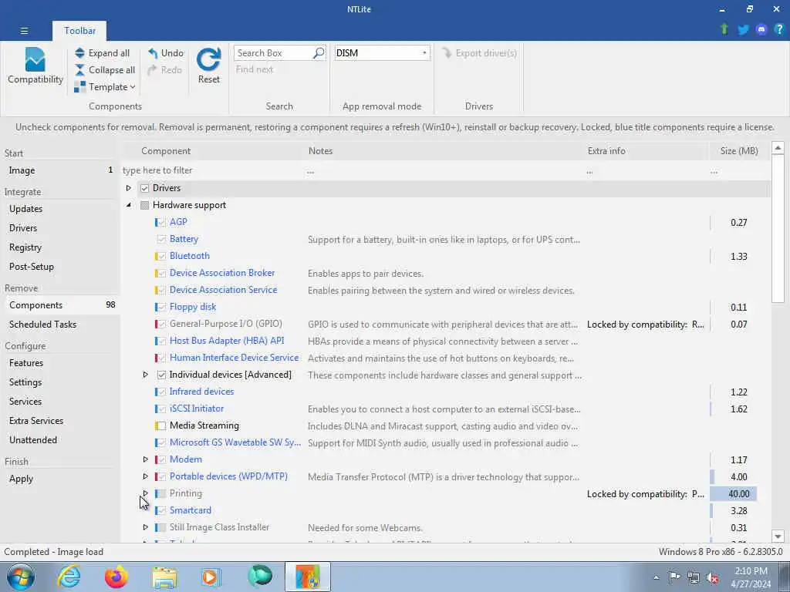
Task: Open the media player taskbar icon
Action: 211,577
